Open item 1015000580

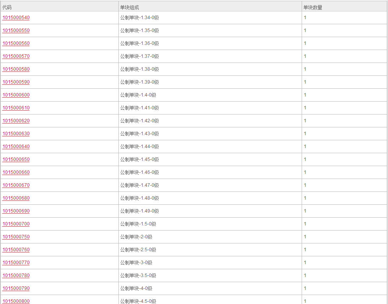(16, 69)
